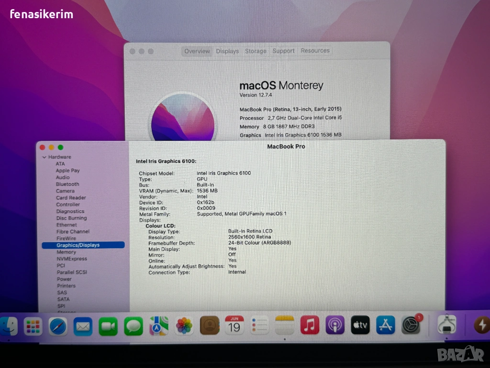
Task: Select Bluetooth in the sidebar list
Action: pos(67,184)
